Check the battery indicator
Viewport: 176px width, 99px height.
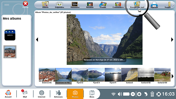[x=126, y=94]
